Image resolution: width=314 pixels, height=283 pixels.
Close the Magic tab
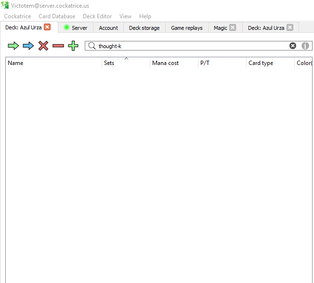click(x=233, y=27)
